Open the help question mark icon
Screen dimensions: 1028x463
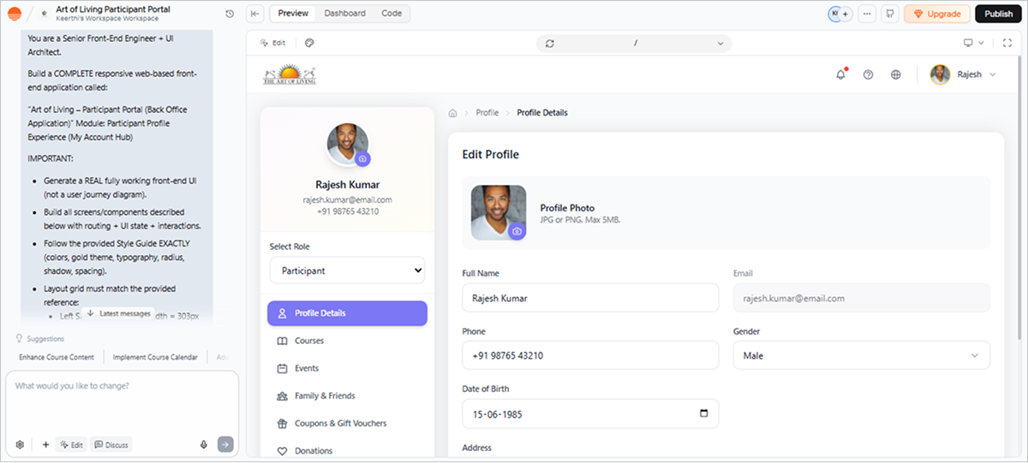tap(868, 74)
